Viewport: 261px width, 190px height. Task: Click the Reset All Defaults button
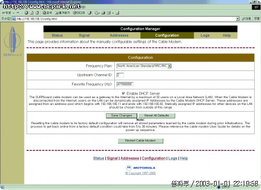tap(157, 115)
